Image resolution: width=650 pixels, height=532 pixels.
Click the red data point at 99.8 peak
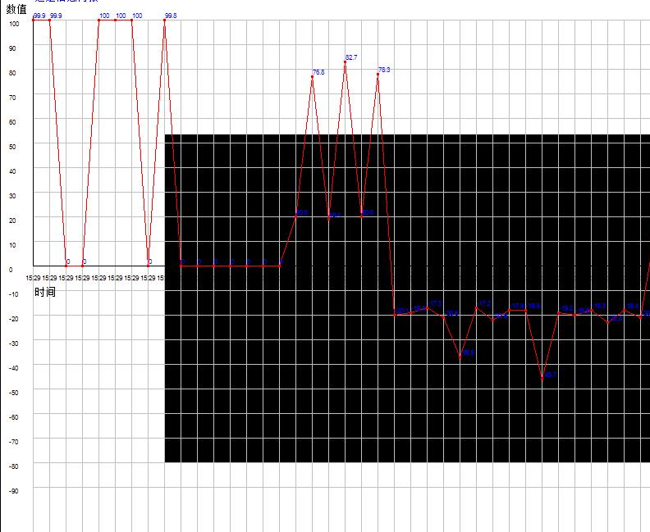[x=165, y=20]
